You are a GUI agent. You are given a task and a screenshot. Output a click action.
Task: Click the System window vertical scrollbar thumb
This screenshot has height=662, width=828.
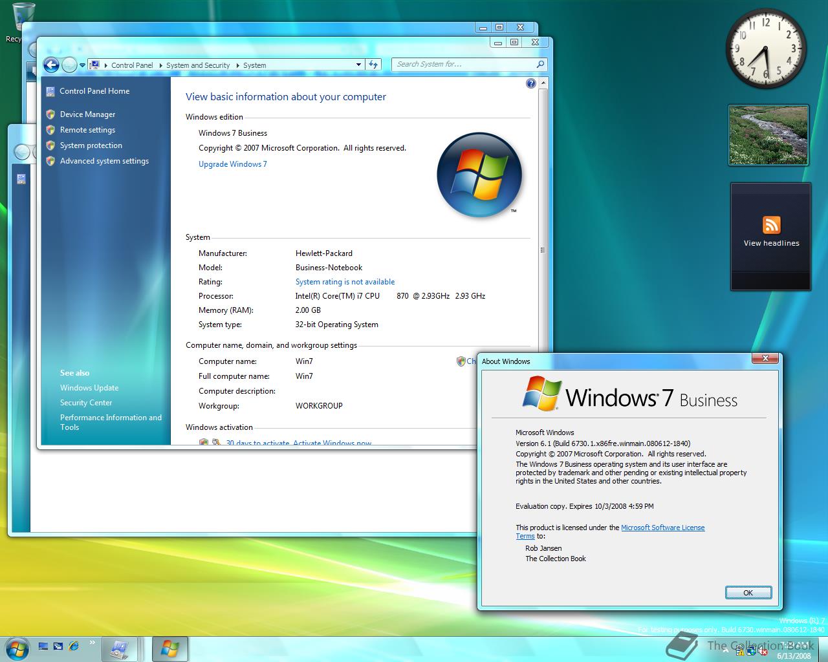coord(543,250)
